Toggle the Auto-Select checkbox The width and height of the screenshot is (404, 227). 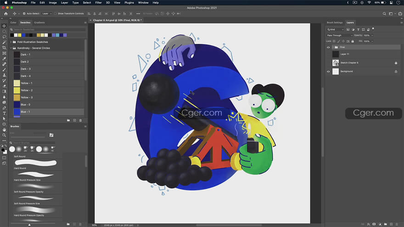pyautogui.click(x=24, y=14)
